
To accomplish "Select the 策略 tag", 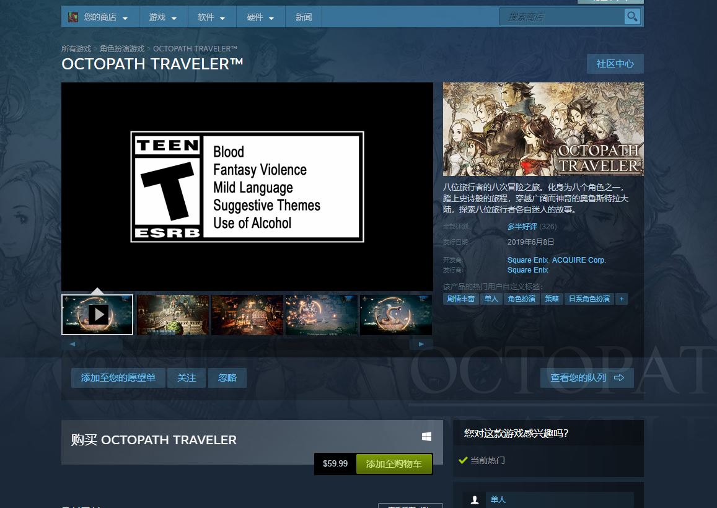I will tap(552, 299).
